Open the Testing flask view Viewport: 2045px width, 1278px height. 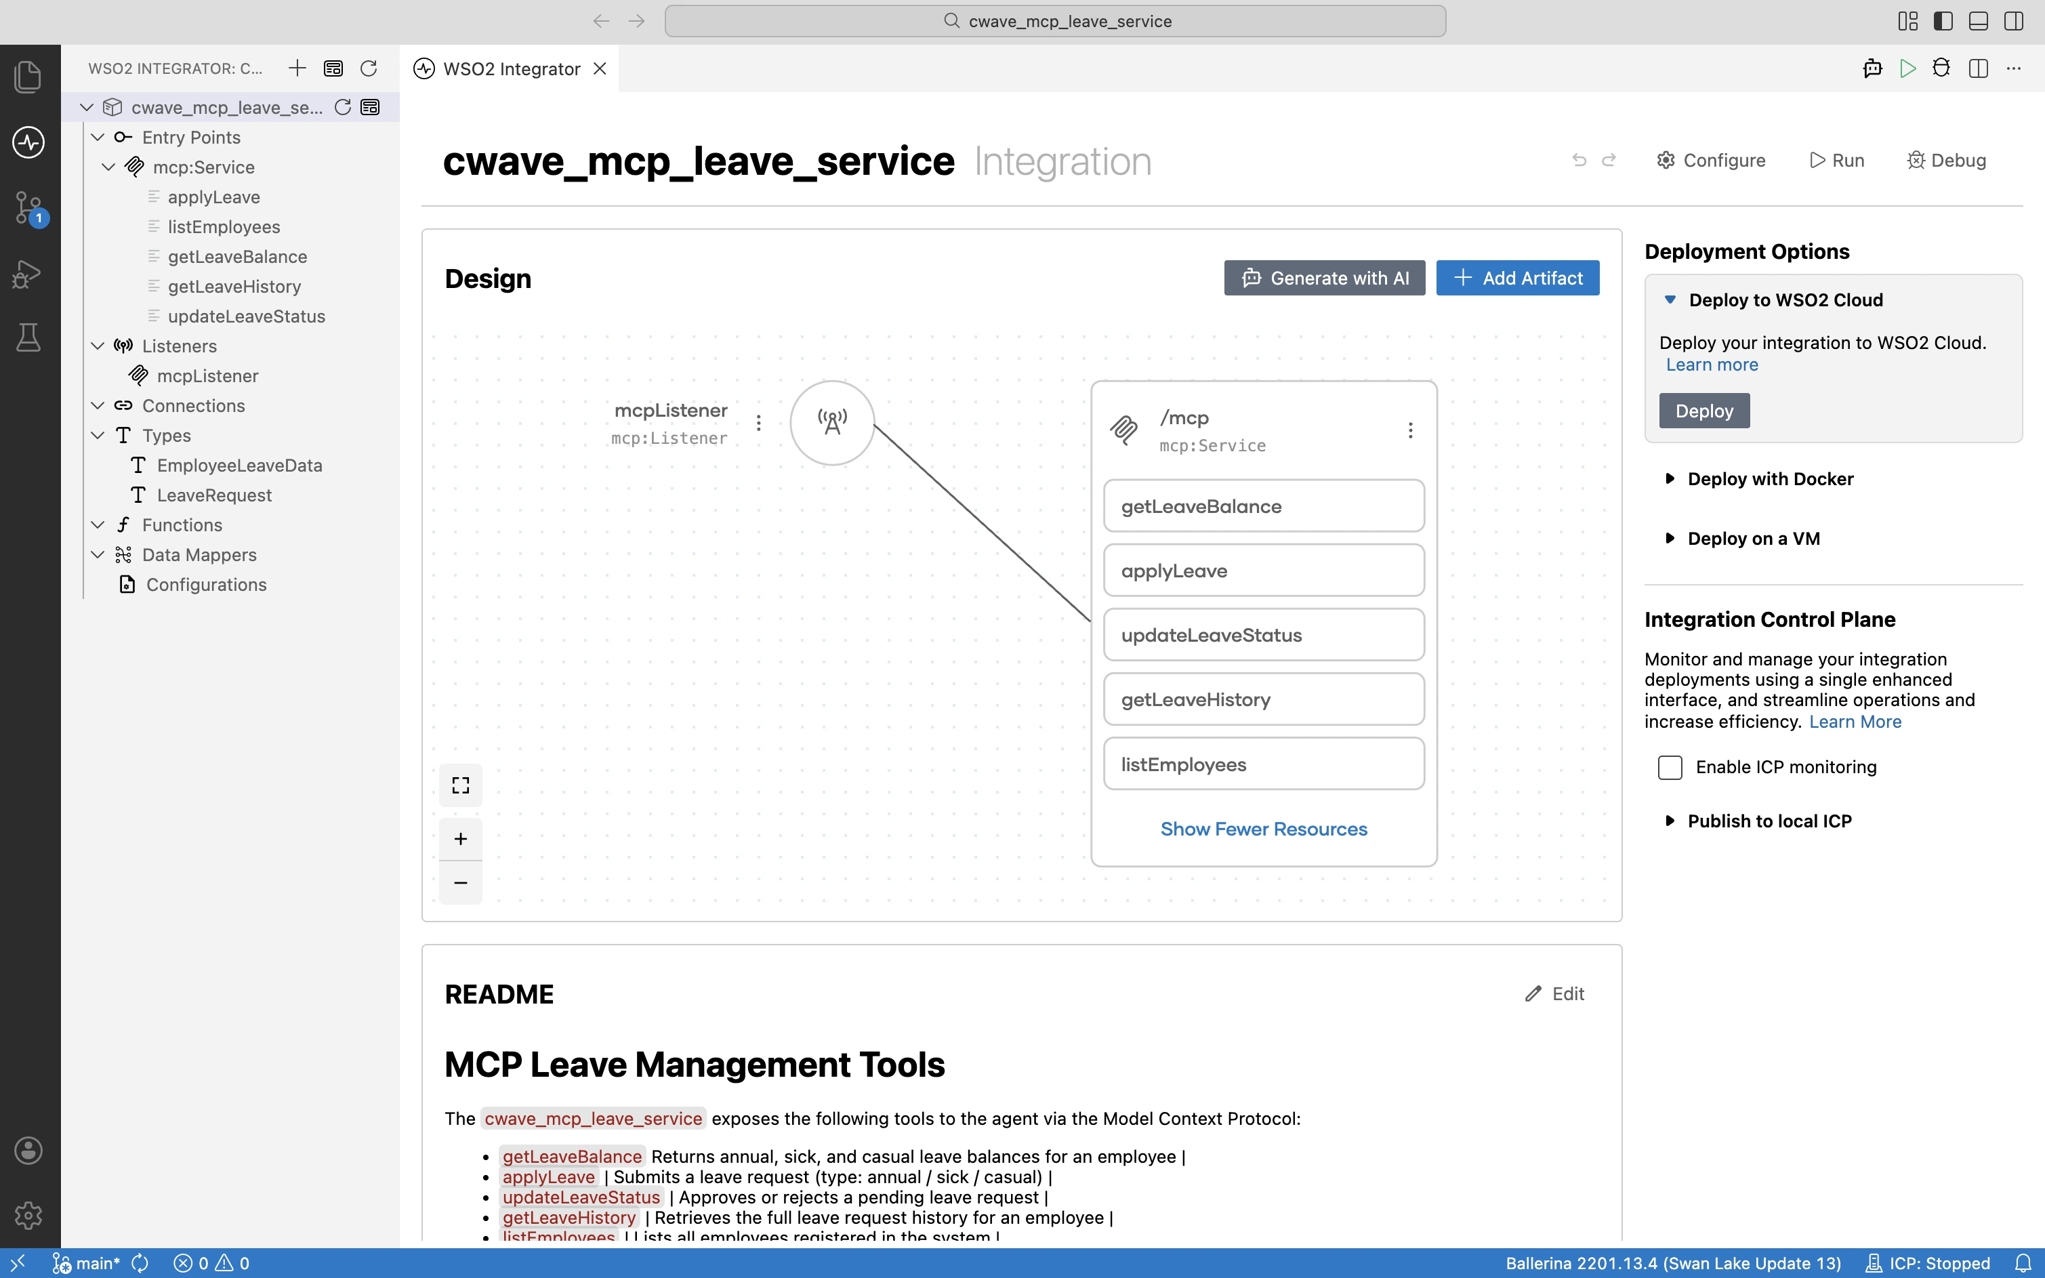(x=28, y=336)
